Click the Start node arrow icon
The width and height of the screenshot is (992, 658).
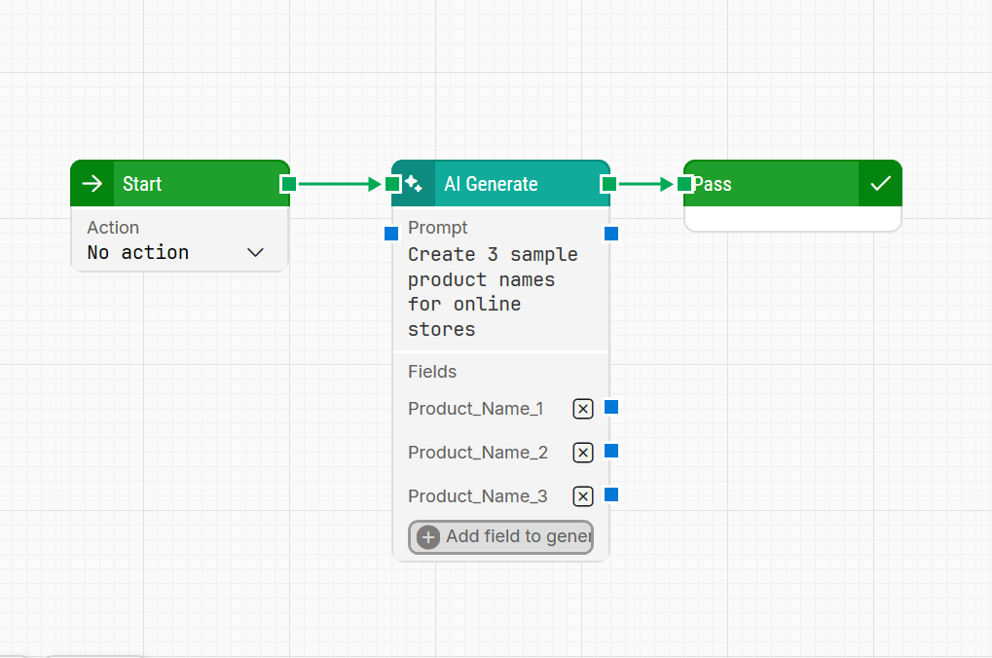[92, 184]
